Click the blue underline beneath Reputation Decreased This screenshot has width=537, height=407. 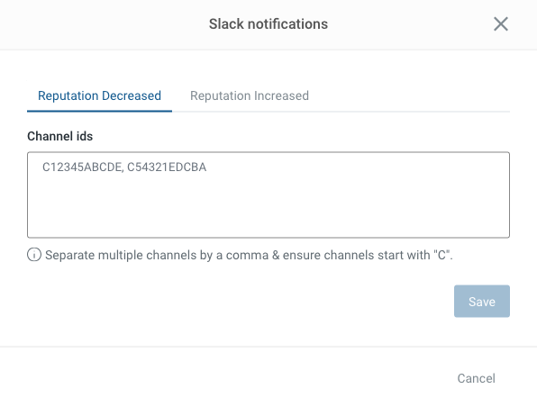pos(99,111)
